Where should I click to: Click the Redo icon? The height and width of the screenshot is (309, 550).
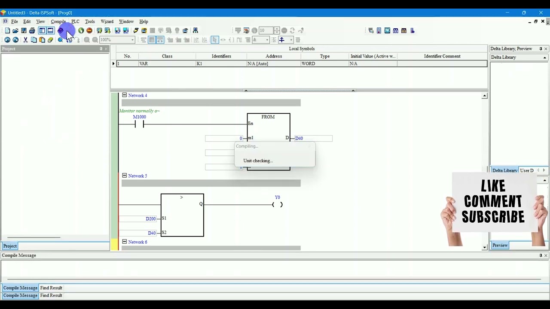[15, 40]
